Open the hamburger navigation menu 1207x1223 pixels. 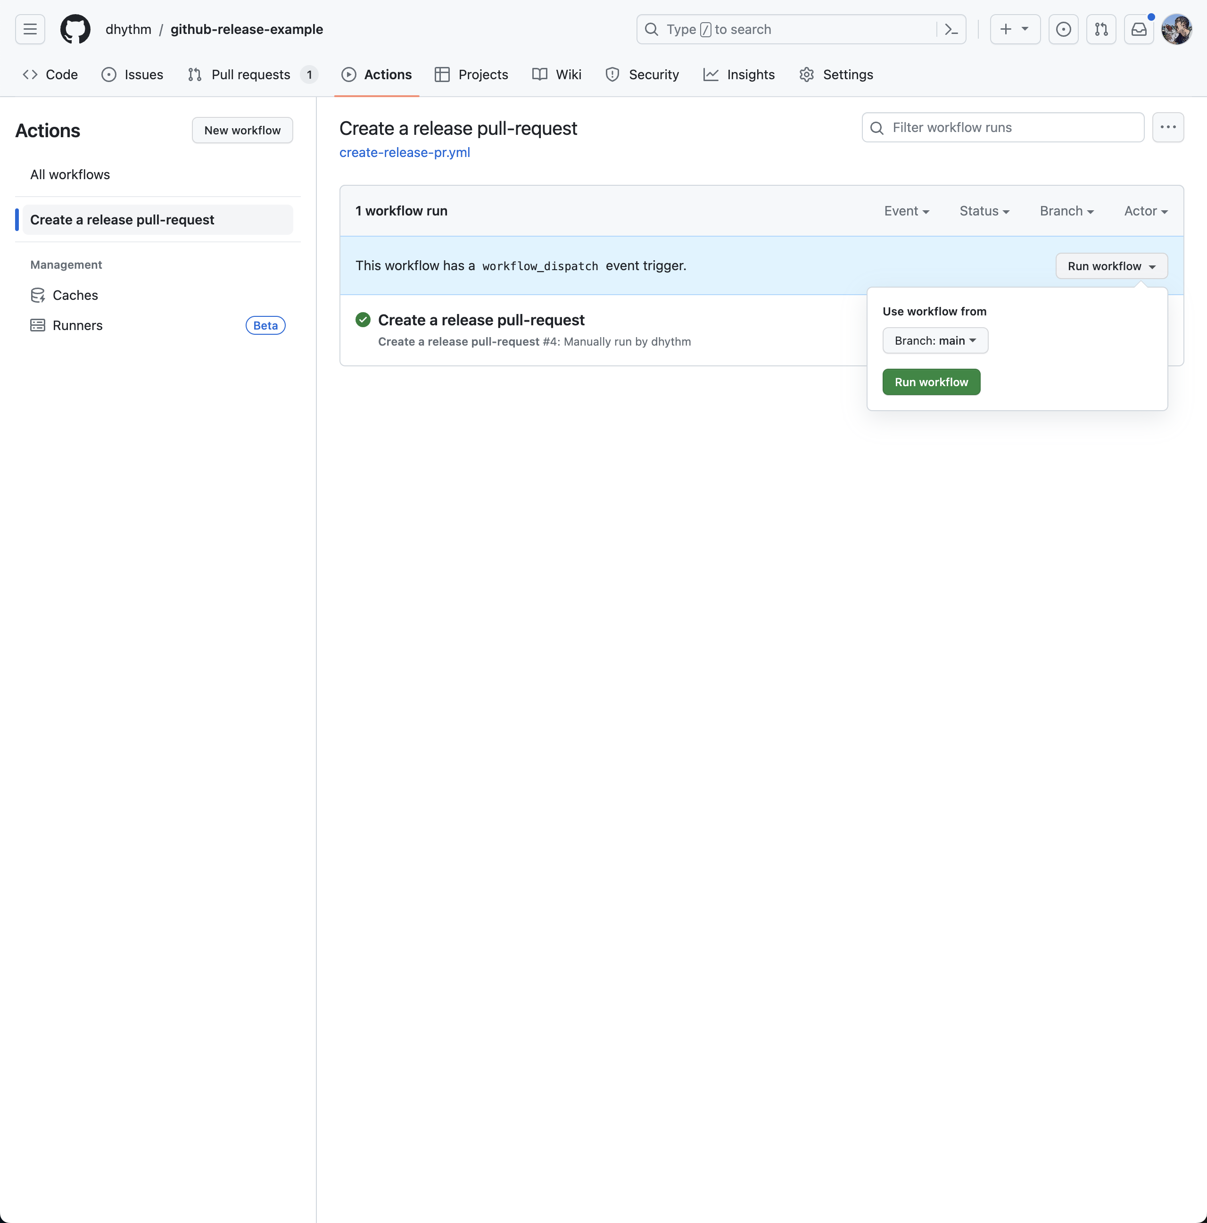point(30,29)
